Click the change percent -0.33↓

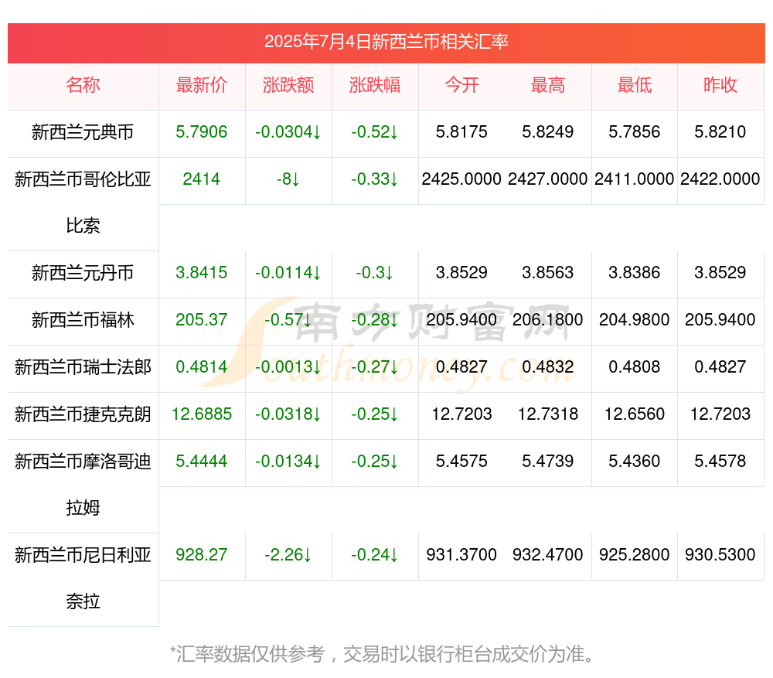pyautogui.click(x=375, y=179)
